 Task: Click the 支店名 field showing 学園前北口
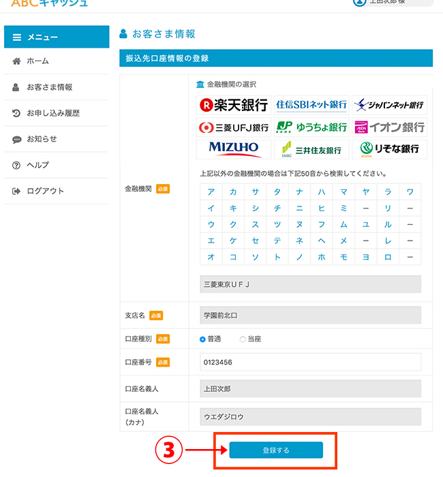tap(310, 316)
